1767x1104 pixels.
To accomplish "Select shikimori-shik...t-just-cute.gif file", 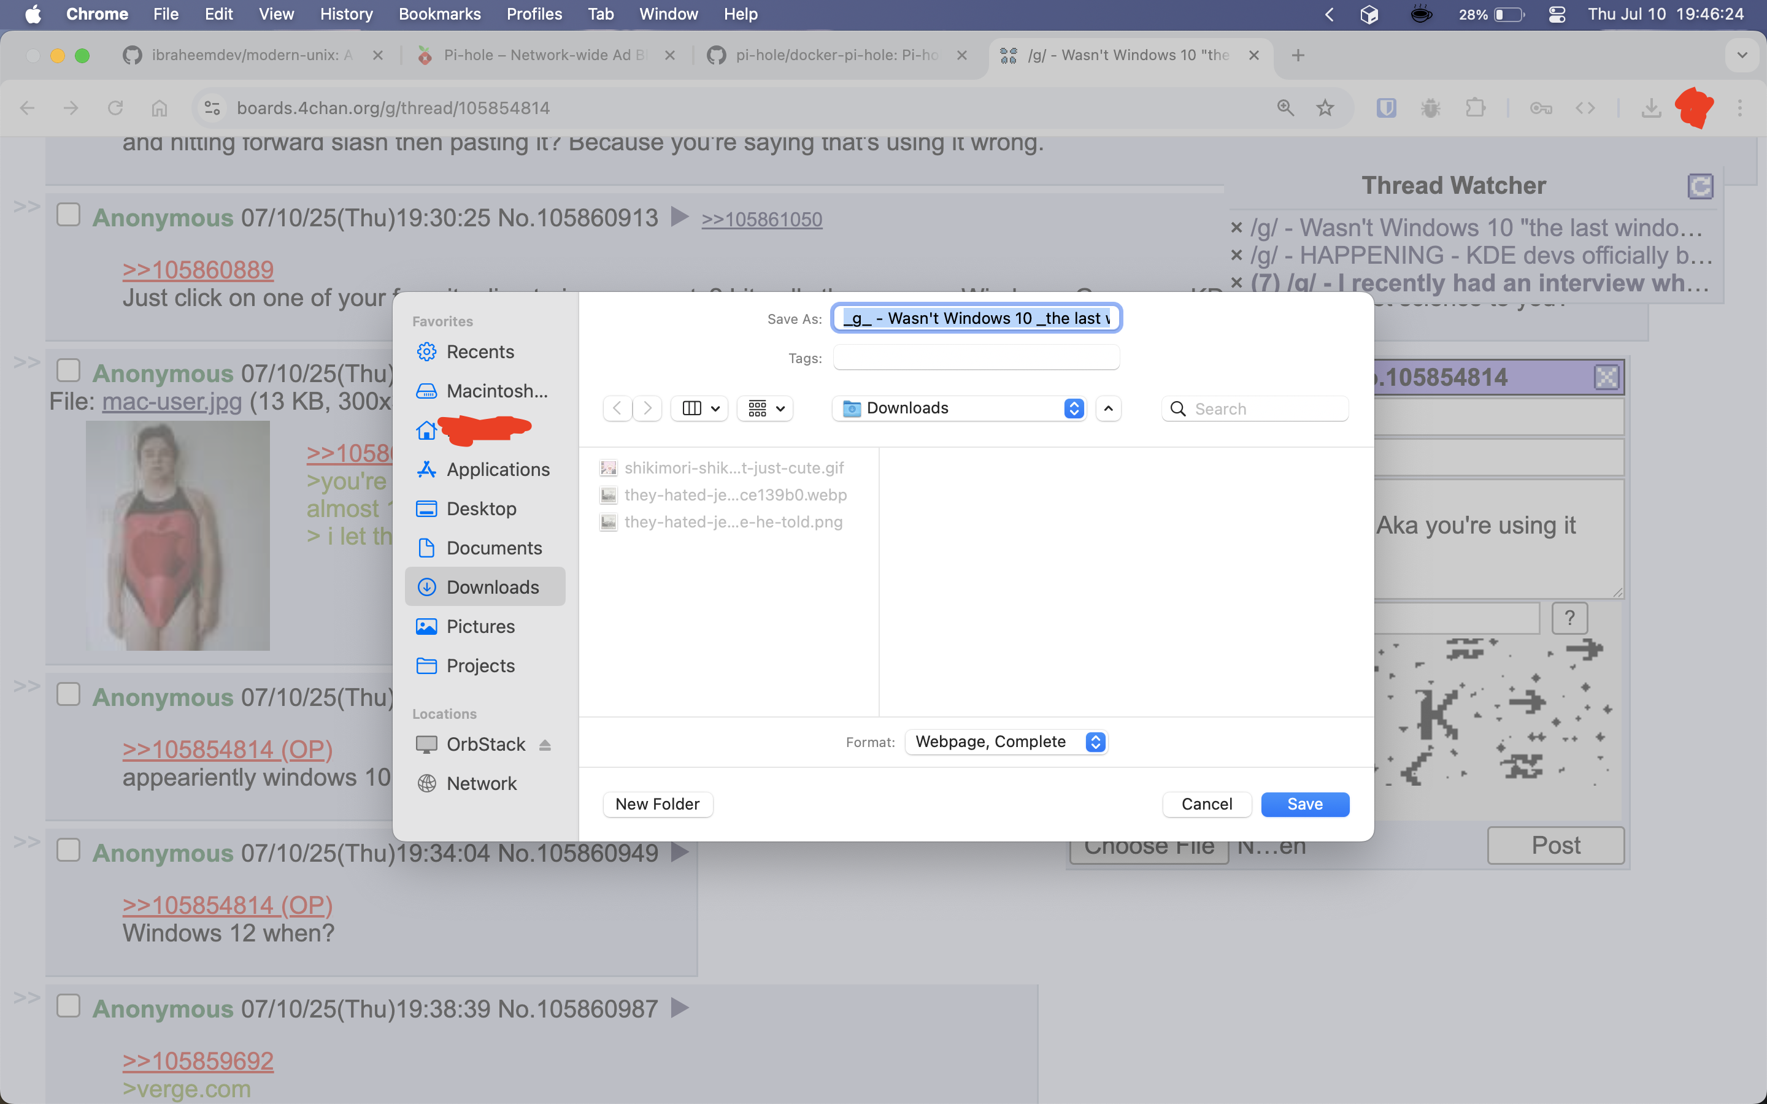I will (x=722, y=468).
